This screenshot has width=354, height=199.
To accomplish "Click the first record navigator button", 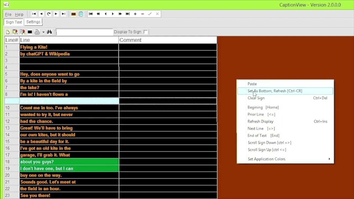I will (91, 14).
